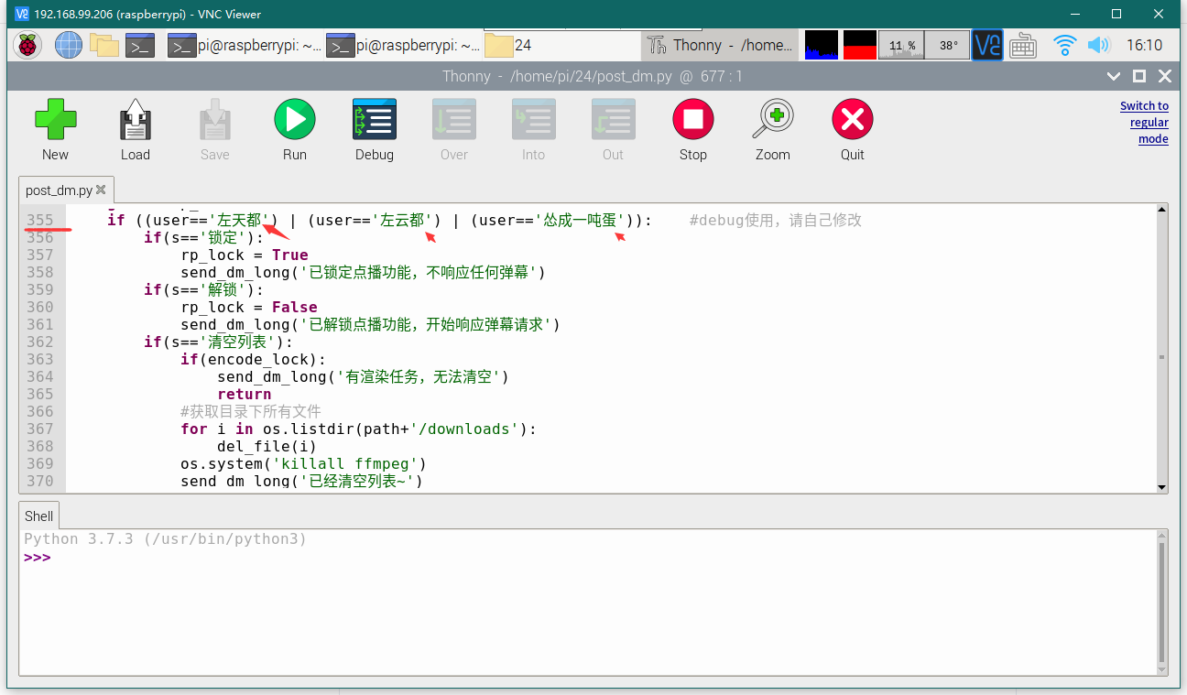Click line number 370
This screenshot has height=695, width=1187.
pyautogui.click(x=40, y=481)
